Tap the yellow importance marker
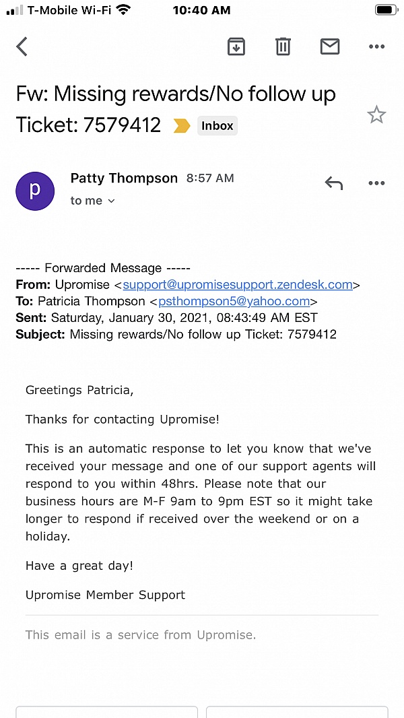 [x=182, y=126]
